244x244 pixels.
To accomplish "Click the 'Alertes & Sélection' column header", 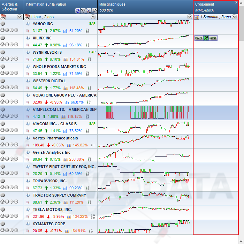I will (12, 7).
